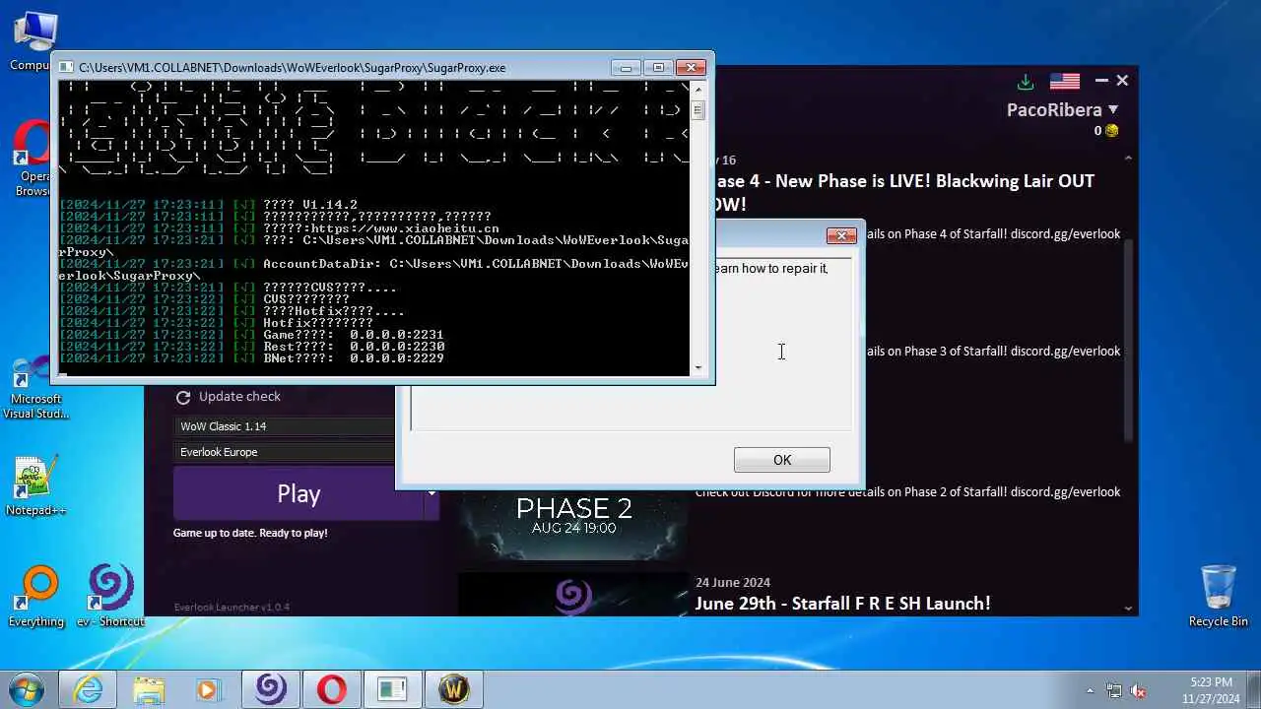1261x709 pixels.
Task: Open Internet Explorer from the taskbar
Action: 88,689
